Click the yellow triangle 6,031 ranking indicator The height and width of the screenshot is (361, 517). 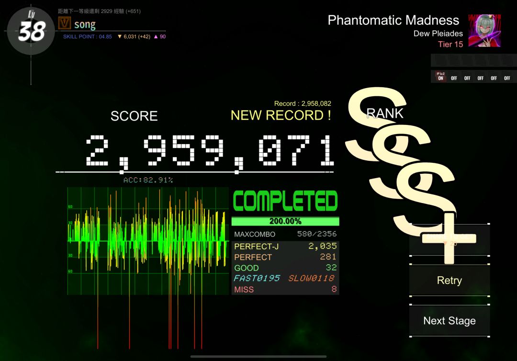[134, 36]
